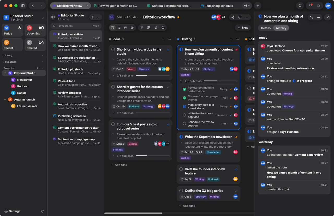This screenshot has width=334, height=216.
Task: Mark 'Short-form video: a day in the studio' complete
Action: [x=113, y=49]
